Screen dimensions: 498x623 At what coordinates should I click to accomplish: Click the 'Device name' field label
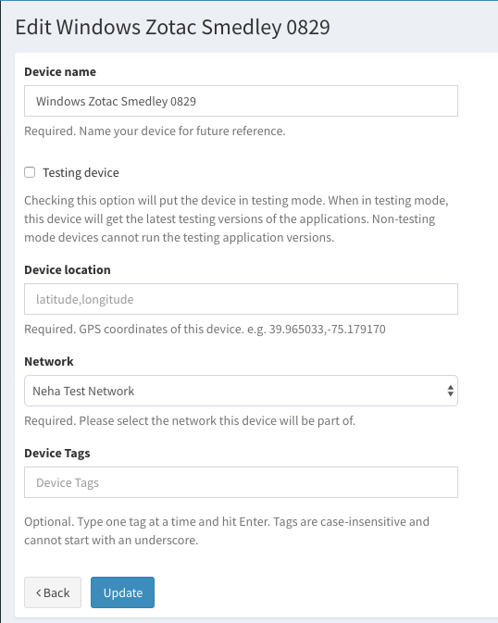point(60,71)
